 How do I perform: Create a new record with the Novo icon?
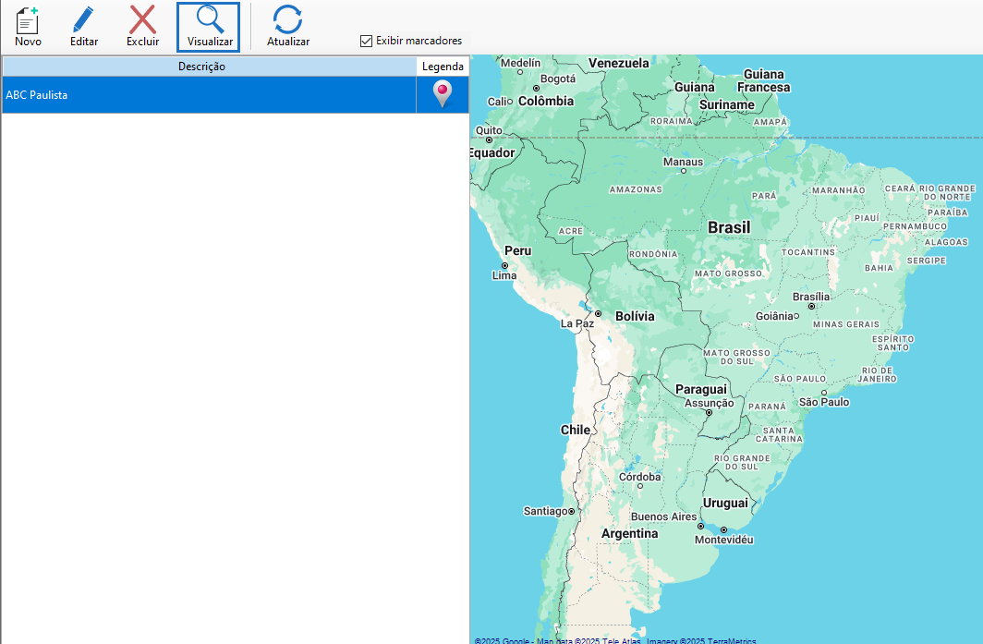coord(27,25)
